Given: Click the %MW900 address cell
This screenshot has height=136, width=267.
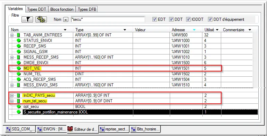Looking at the screenshot, I should (x=186, y=35).
